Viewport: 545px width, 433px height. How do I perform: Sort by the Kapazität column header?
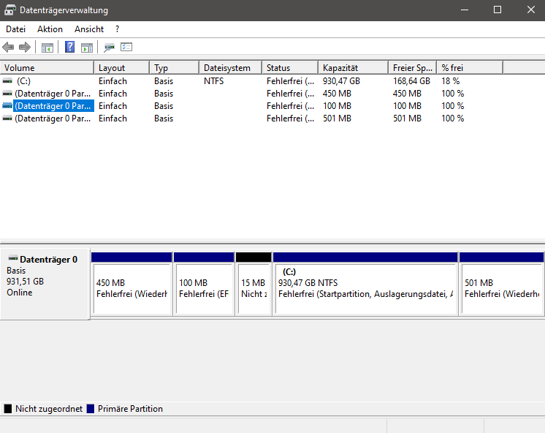[x=354, y=68]
